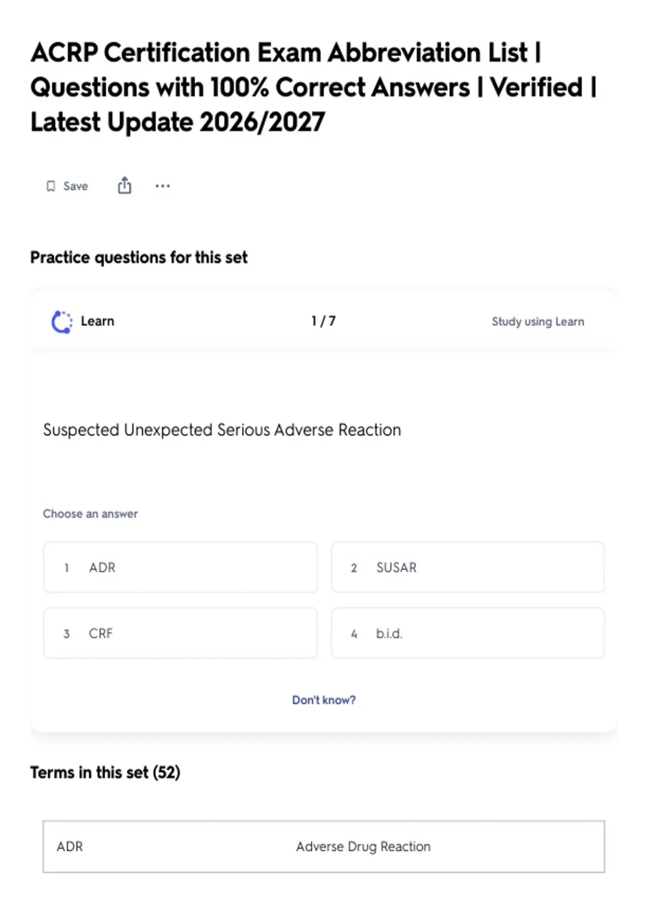Click the ACRP Certification Exam set title

[313, 87]
